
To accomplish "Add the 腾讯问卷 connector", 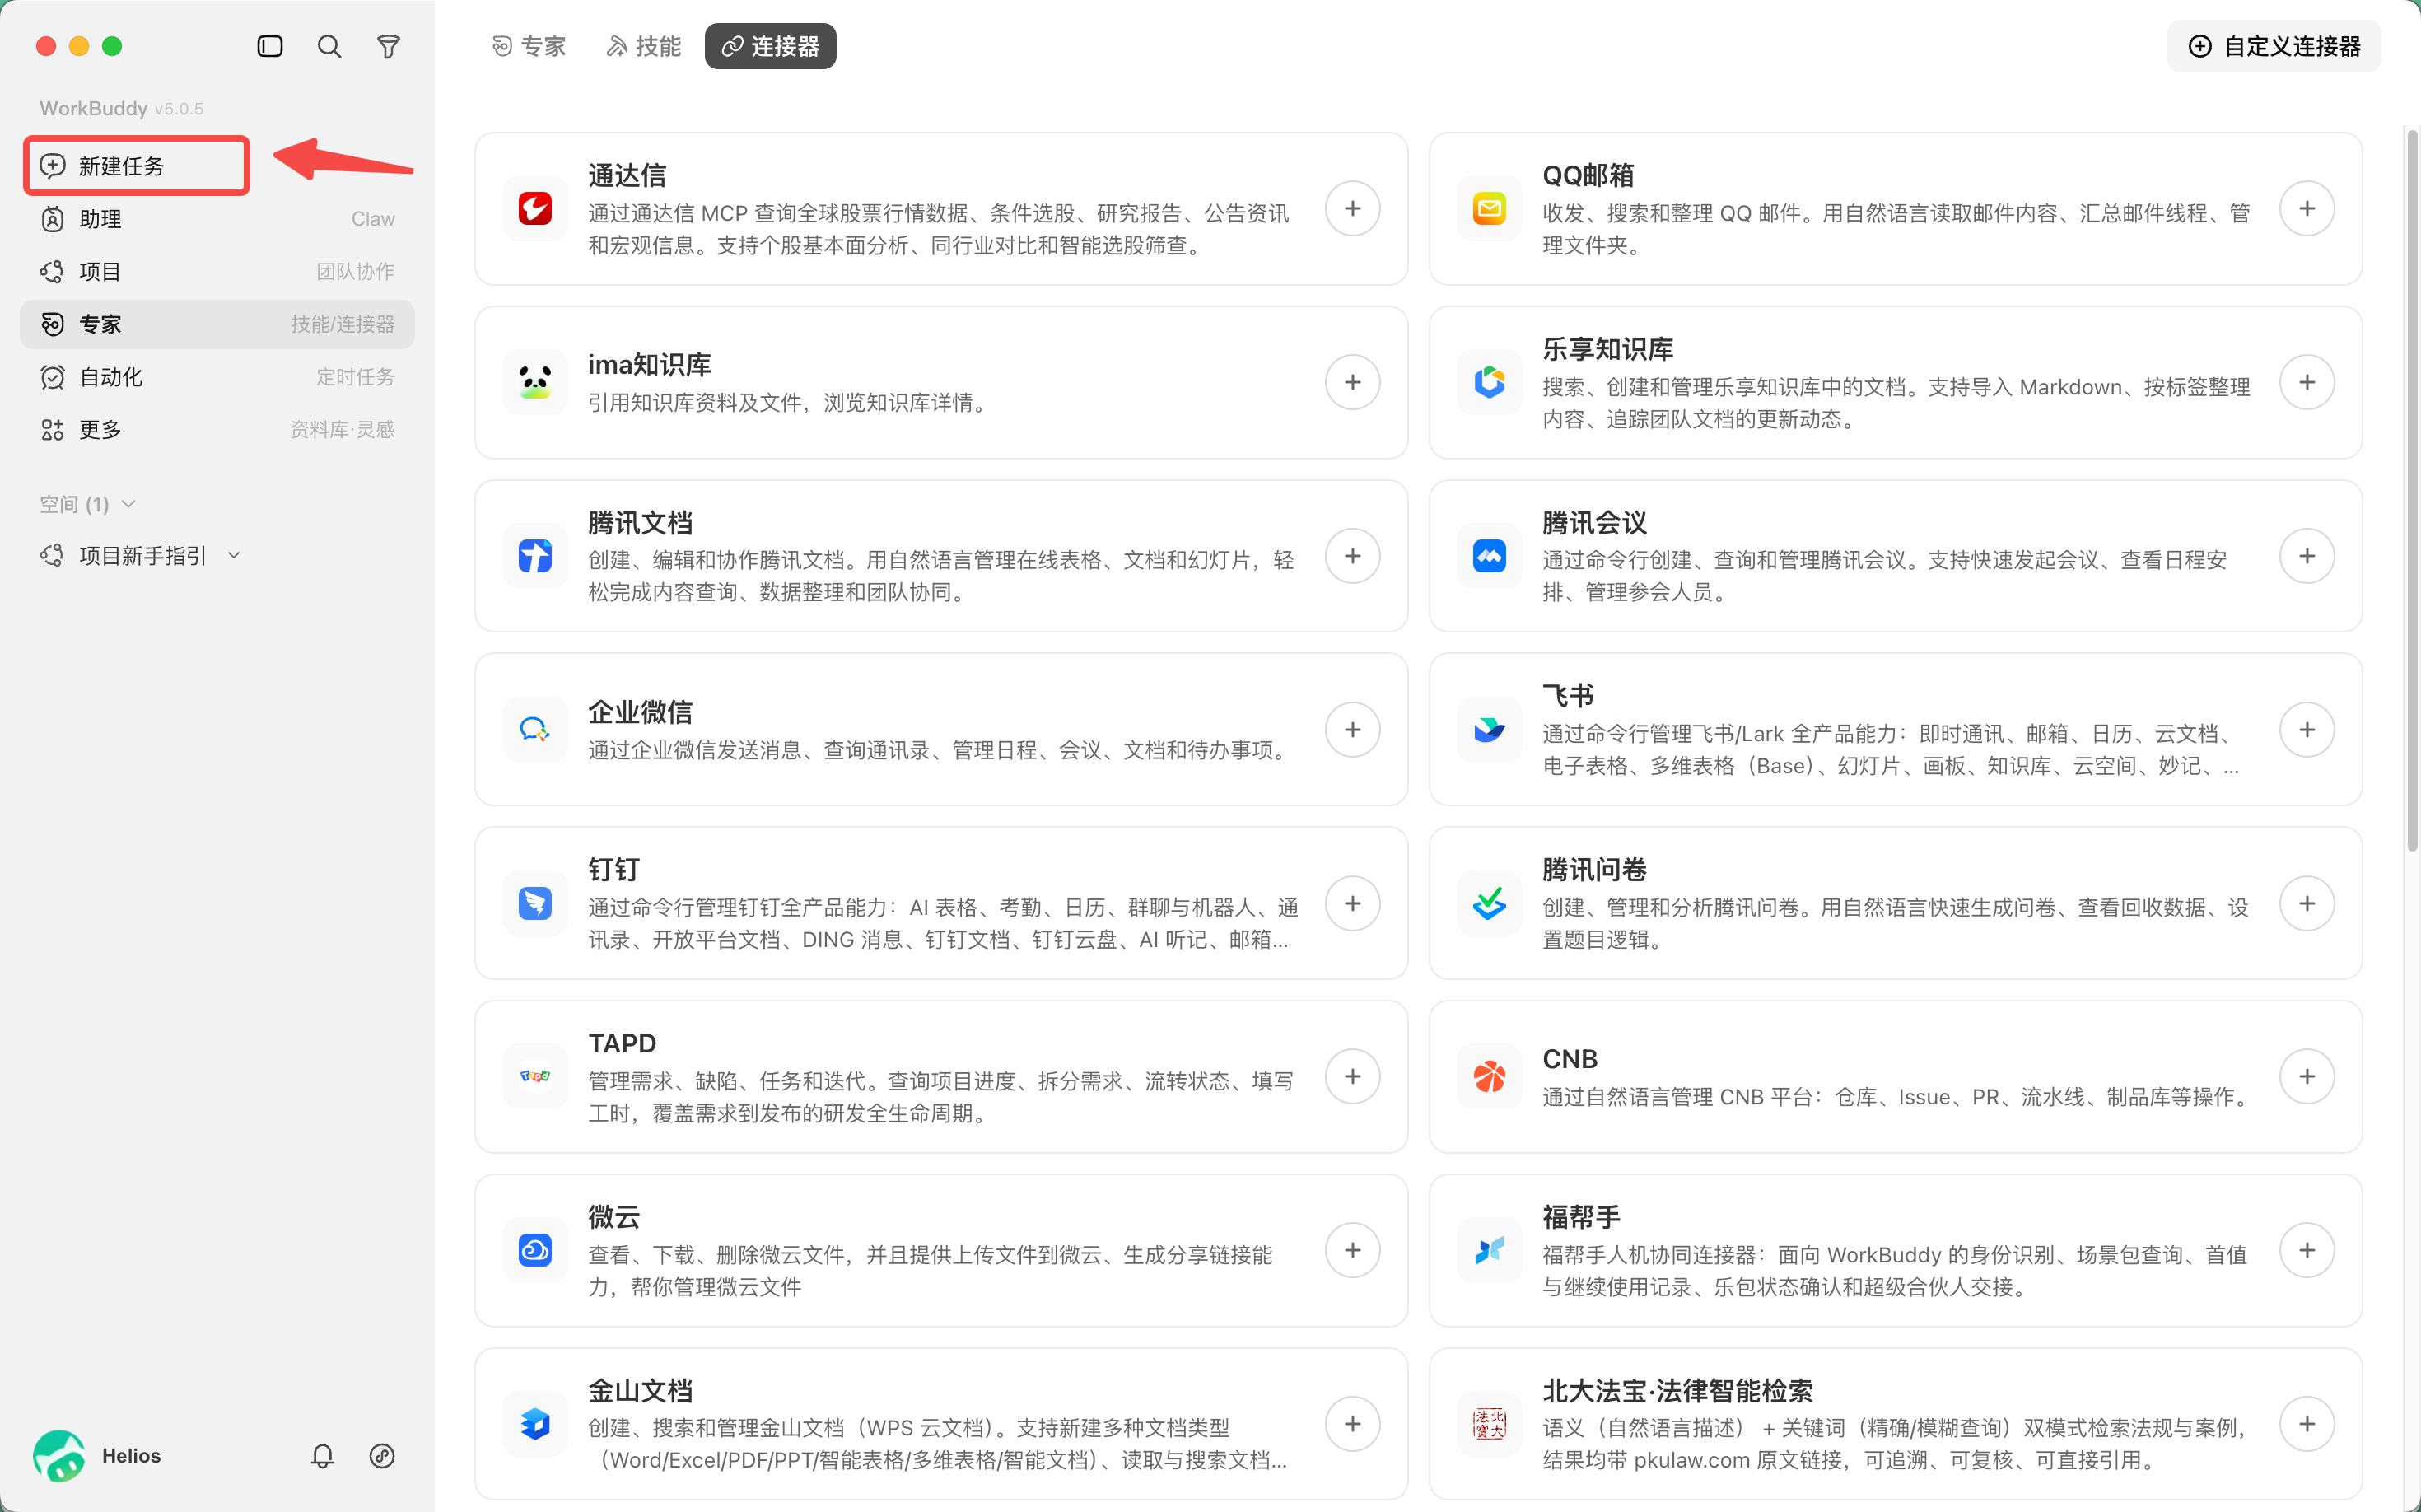I will coord(2306,903).
